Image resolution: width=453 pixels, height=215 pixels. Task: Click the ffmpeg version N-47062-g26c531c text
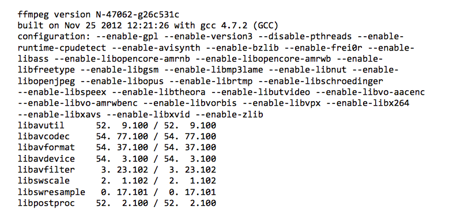[x=100, y=15]
